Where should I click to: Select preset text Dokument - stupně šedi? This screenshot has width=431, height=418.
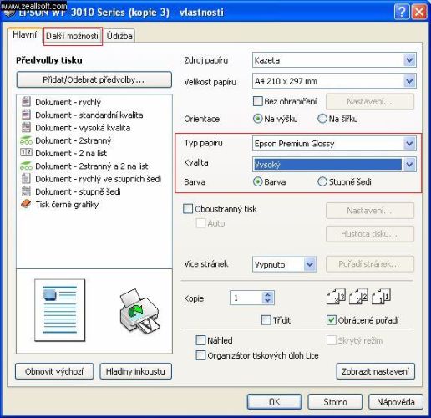click(78, 191)
